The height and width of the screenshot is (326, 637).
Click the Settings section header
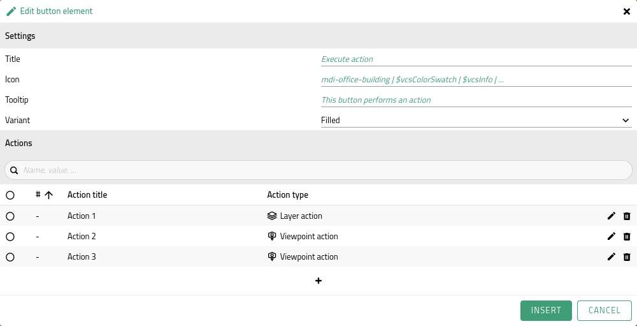pos(318,36)
